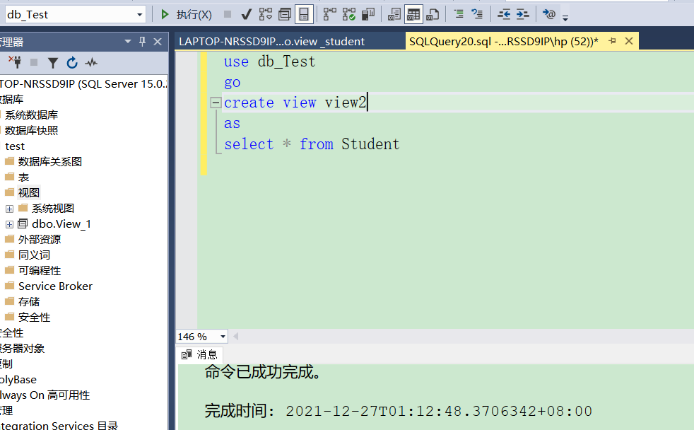The width and height of the screenshot is (694, 430).
Task: Switch output to Results to File
Action: click(433, 15)
